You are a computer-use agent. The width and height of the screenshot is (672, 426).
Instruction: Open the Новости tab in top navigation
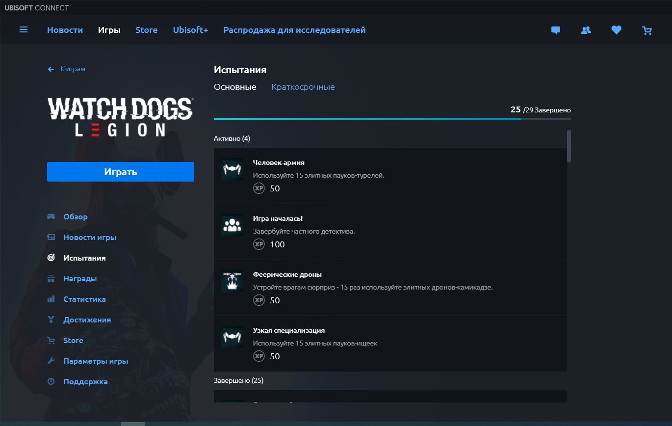coord(65,30)
